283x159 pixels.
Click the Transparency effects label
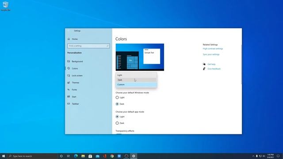(125, 131)
